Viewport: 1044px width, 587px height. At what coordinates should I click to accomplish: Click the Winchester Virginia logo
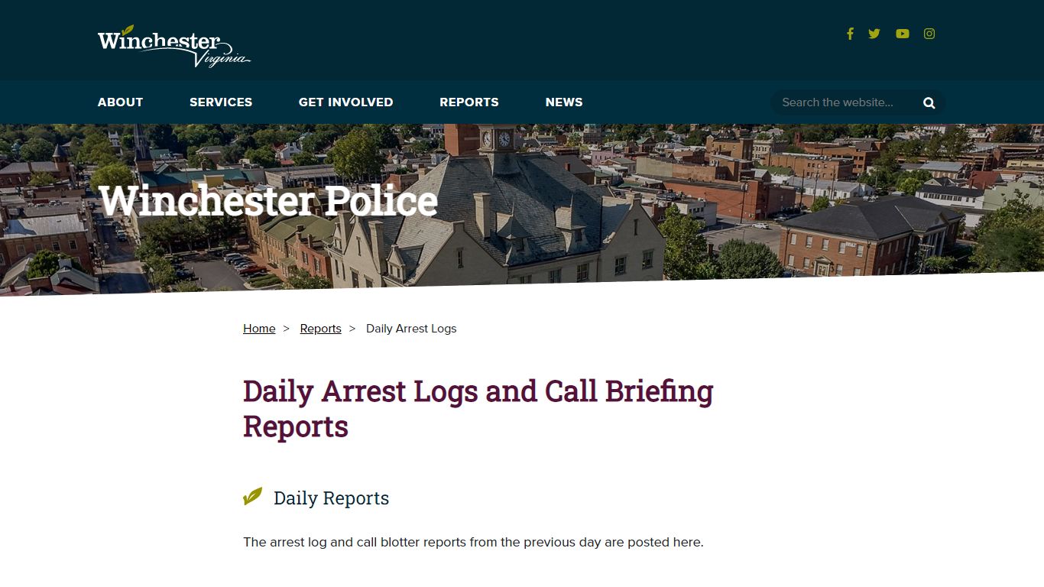(174, 47)
